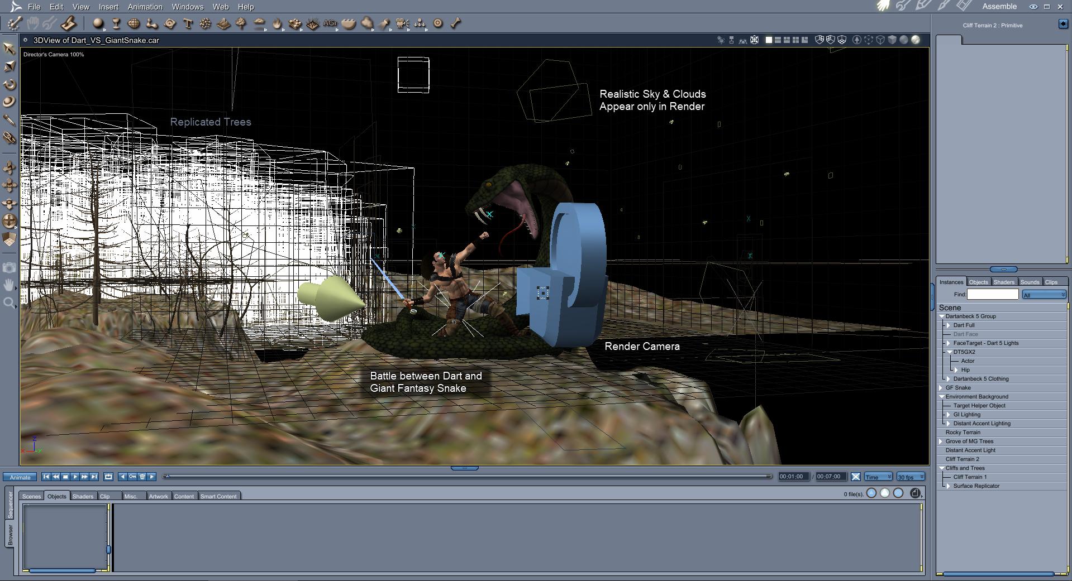
Task: Open the Storyboard room pencil icon
Action: pos(923,6)
